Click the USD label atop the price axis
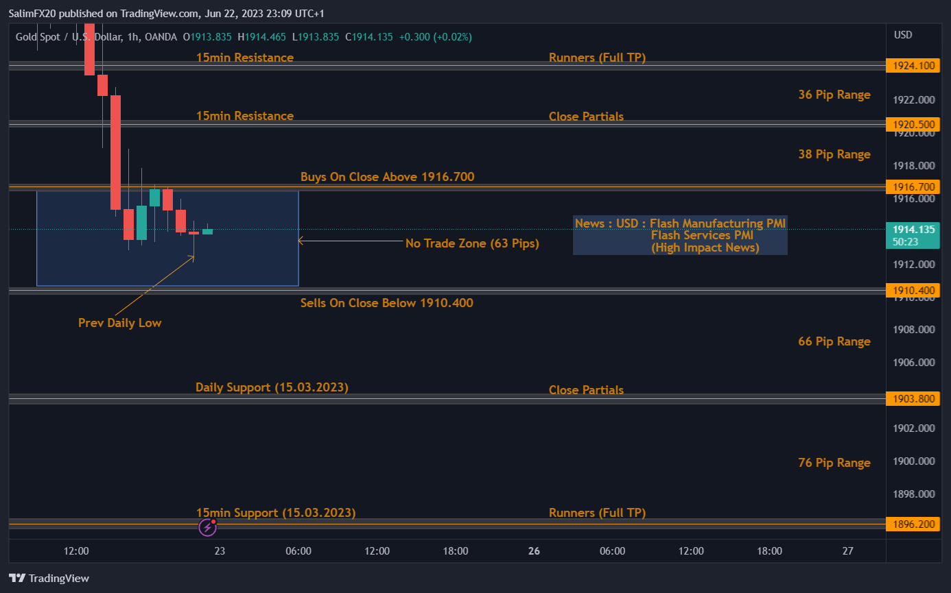Viewport: 951px width, 593px height. 904,35
